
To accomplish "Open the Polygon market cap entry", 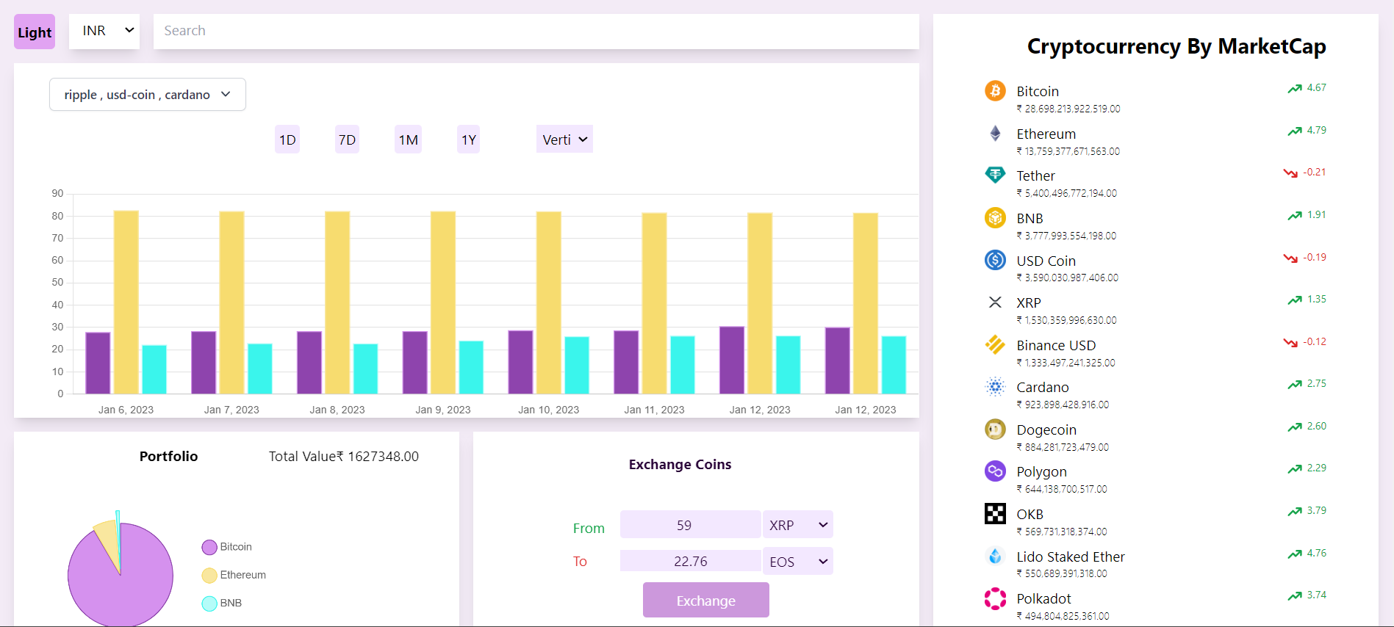I will pyautogui.click(x=1155, y=479).
